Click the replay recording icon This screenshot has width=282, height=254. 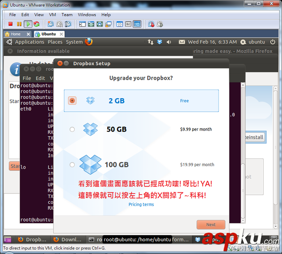click(x=160, y=24)
